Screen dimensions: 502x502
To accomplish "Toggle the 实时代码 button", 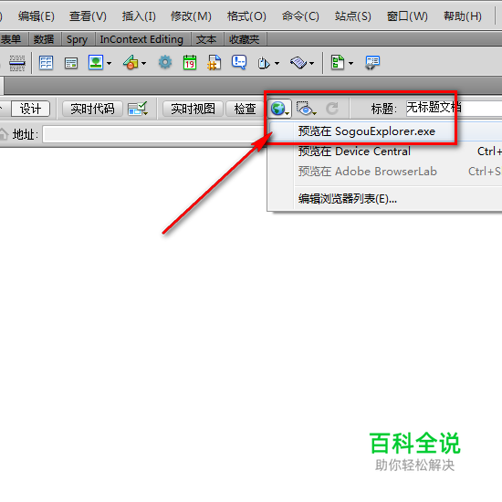I will [x=92, y=109].
